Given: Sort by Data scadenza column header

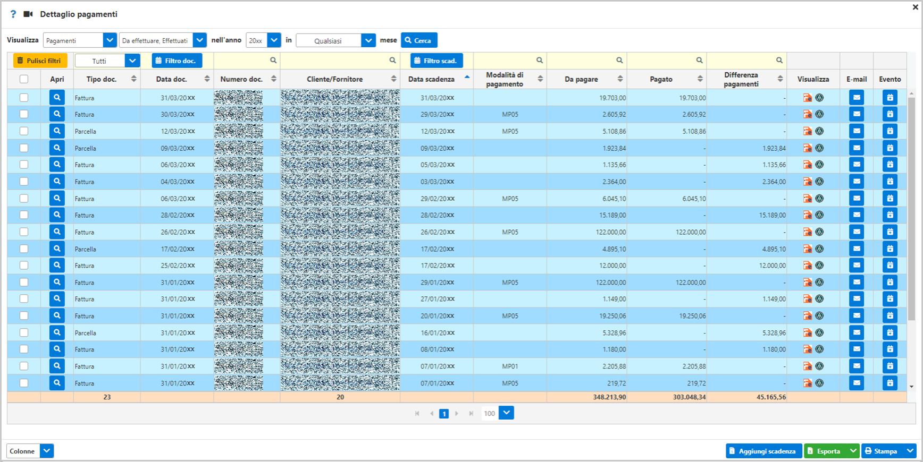Looking at the screenshot, I should [x=431, y=79].
